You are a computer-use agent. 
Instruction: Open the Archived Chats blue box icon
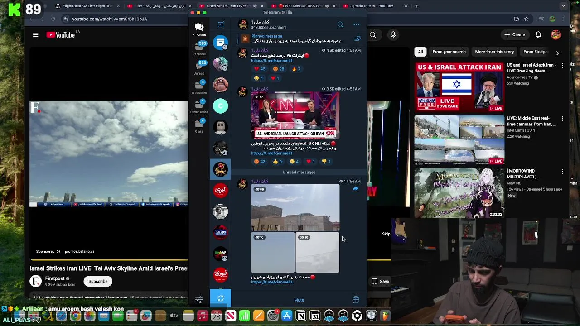221,43
